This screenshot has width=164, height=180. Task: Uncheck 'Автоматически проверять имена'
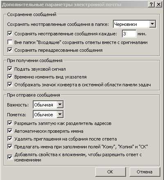click(10, 131)
